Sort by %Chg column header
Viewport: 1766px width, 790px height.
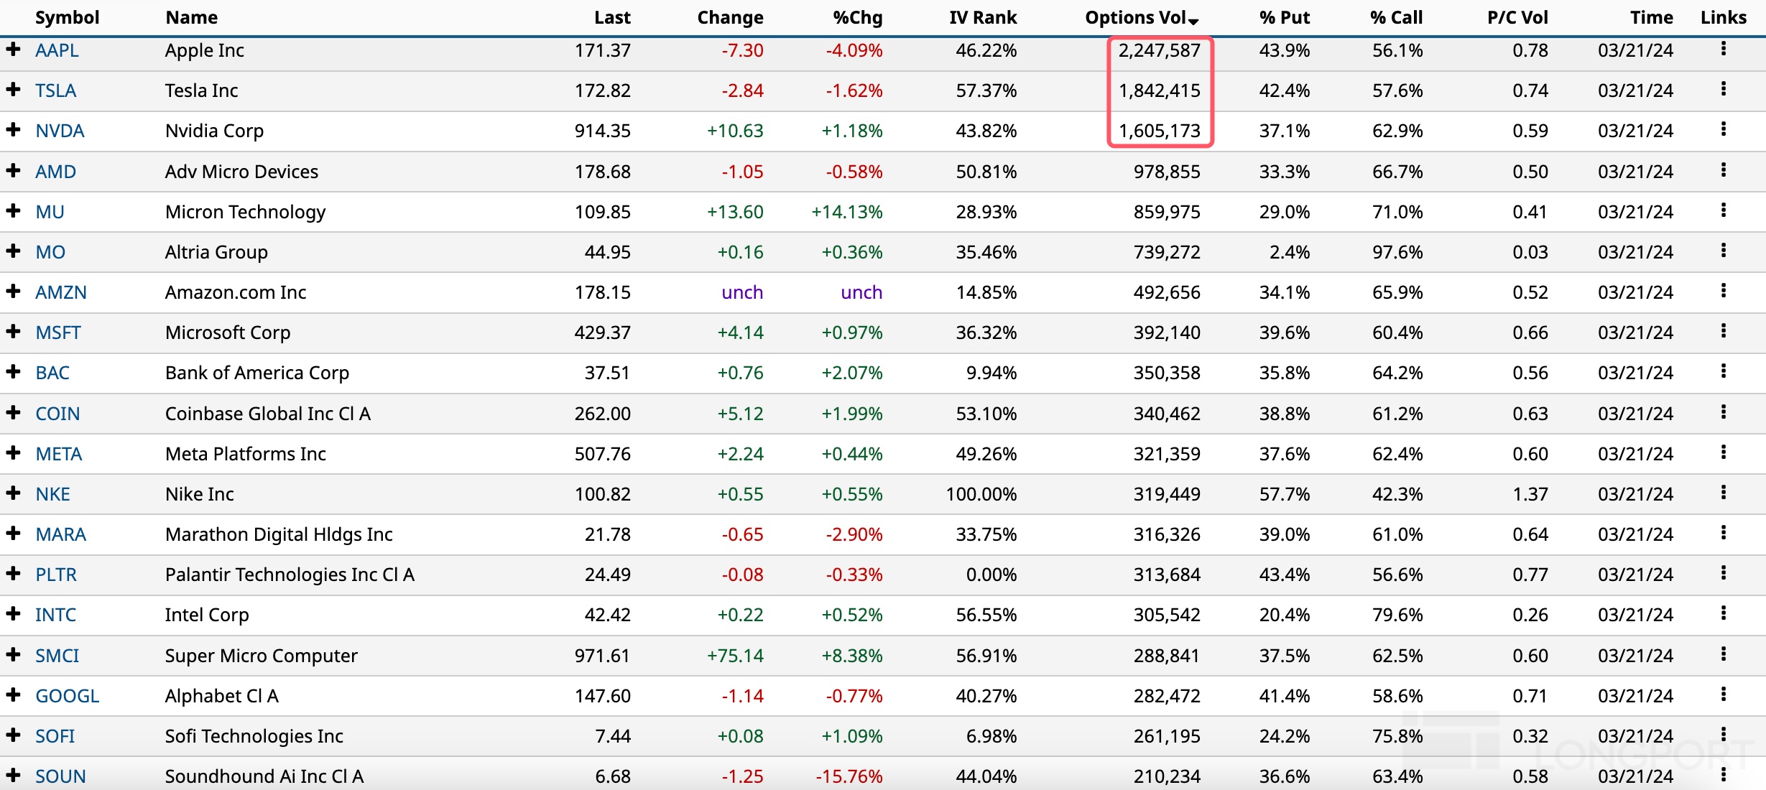(857, 17)
